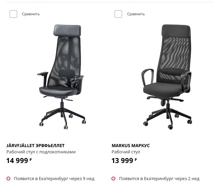
Task: Check the compare box for MARKUS chair
Action: coord(118,14)
